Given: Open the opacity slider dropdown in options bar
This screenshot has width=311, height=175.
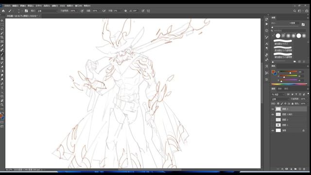Looking at the screenshot, I should (78, 11).
